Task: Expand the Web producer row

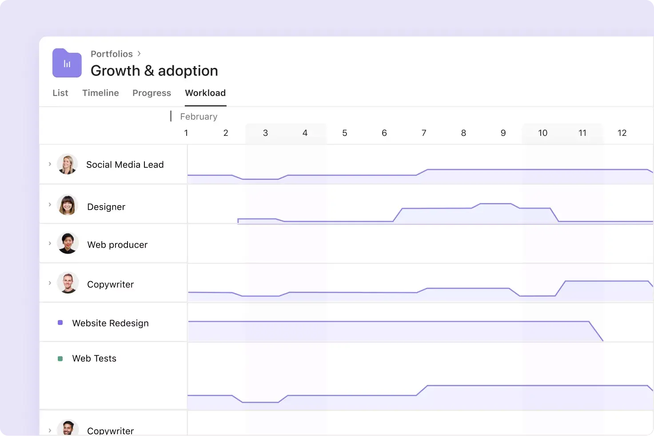Action: [x=50, y=243]
